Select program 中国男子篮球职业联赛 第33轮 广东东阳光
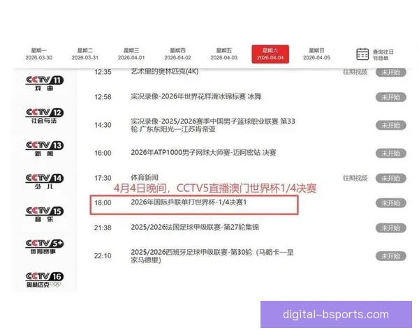419x335 pixels. 213,126
